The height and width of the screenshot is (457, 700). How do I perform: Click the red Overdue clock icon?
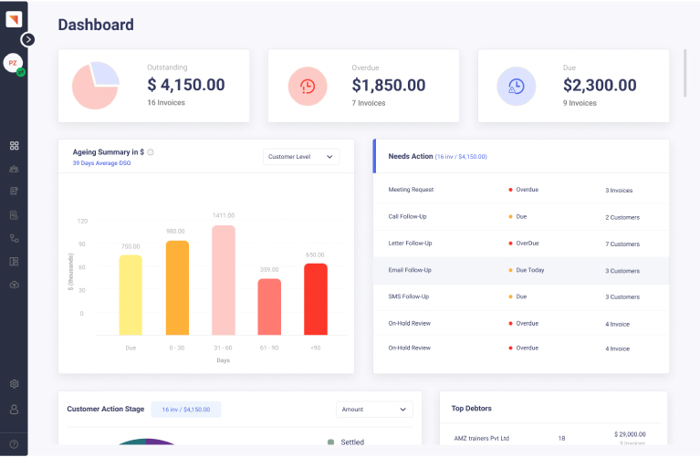click(308, 86)
